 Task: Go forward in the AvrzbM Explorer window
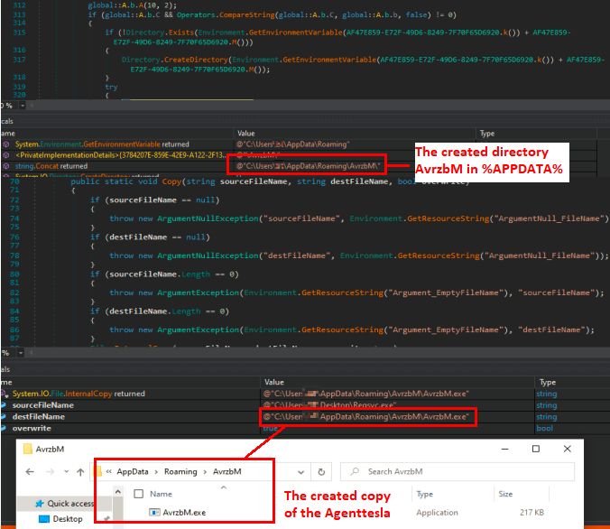click(51, 472)
